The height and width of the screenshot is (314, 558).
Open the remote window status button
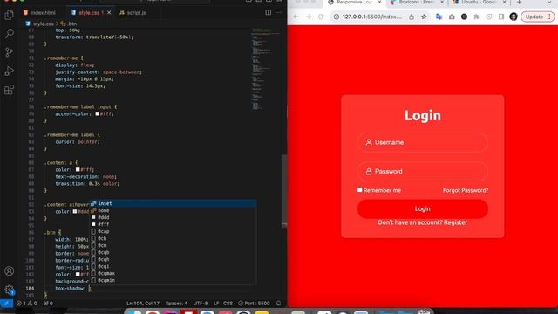[6, 304]
